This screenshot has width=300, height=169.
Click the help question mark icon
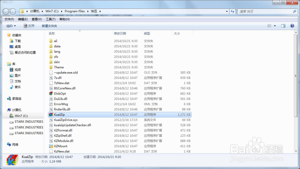click(292, 26)
